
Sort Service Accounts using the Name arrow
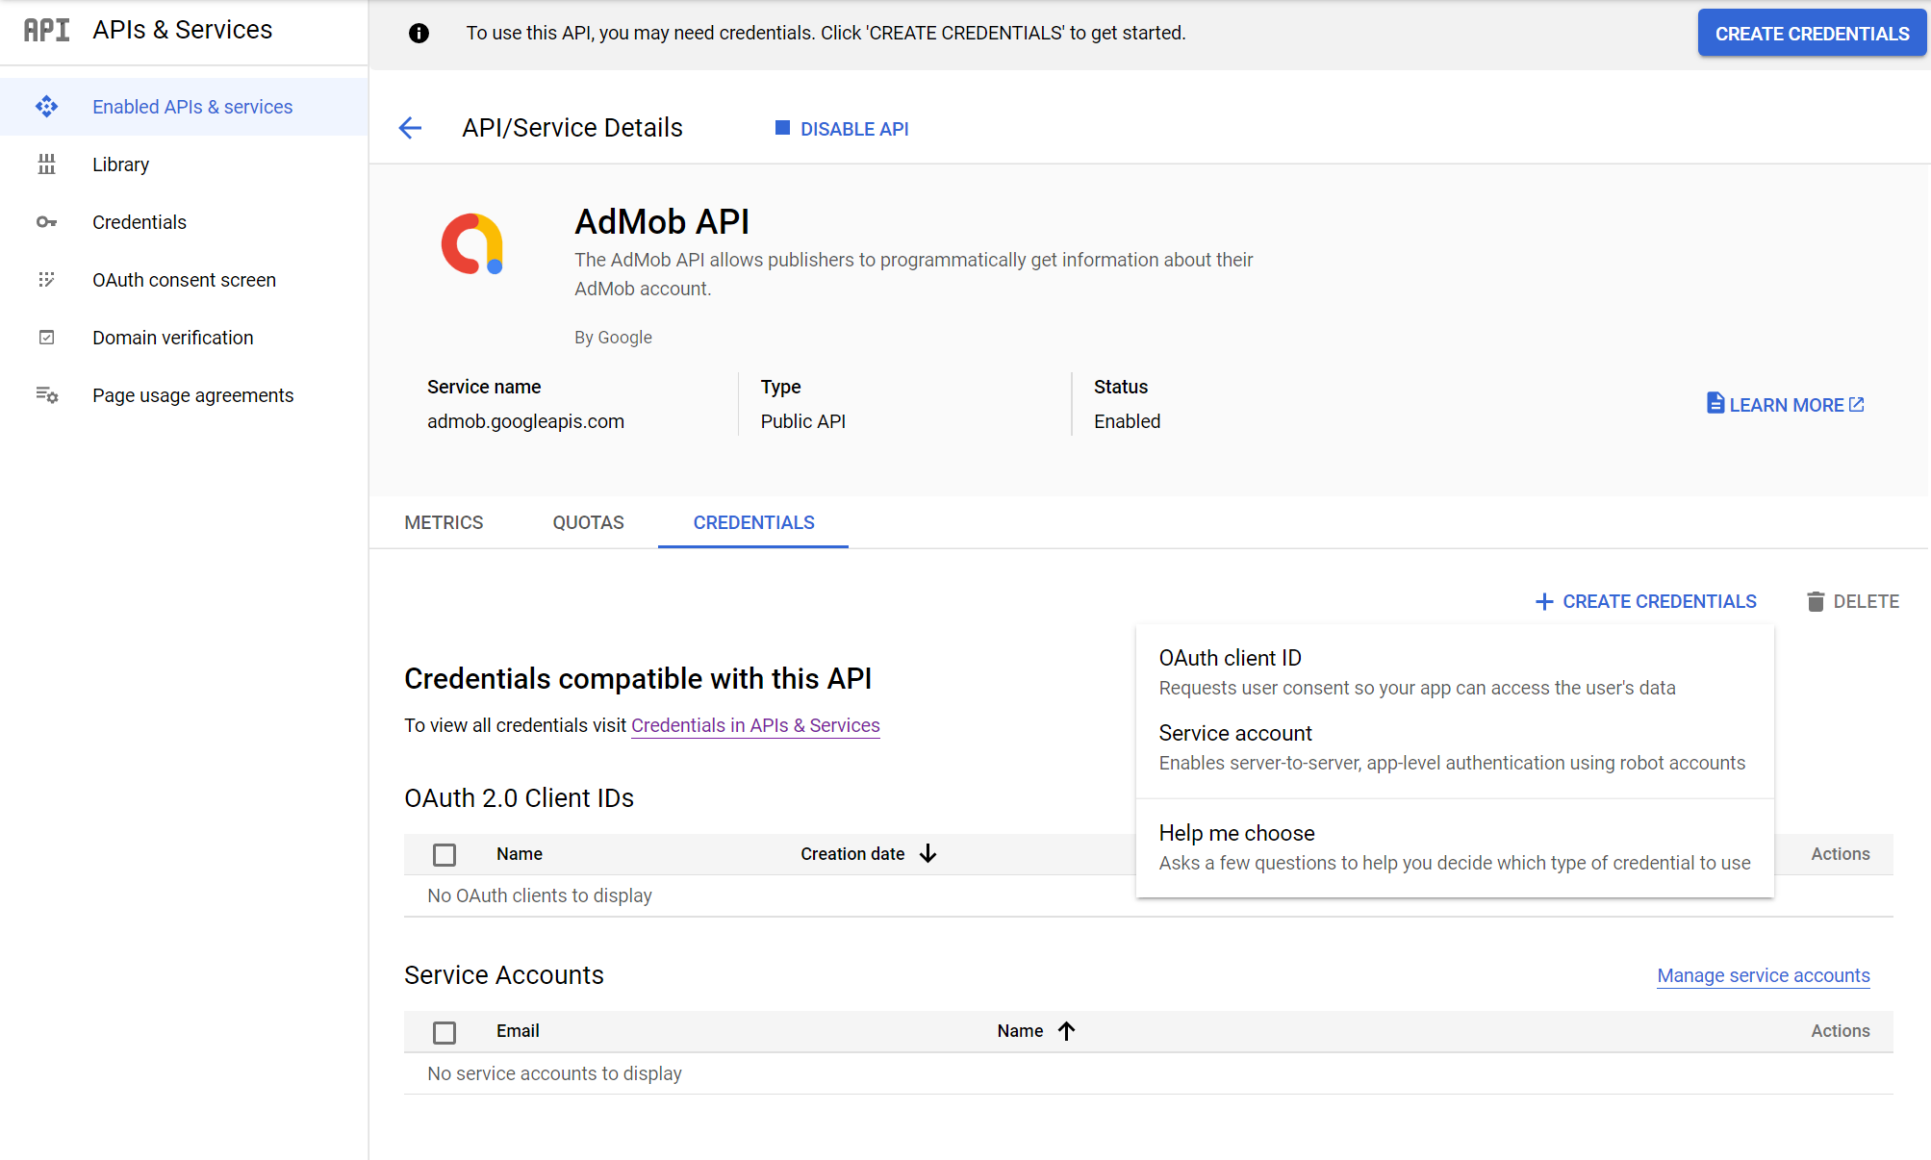click(1067, 1030)
